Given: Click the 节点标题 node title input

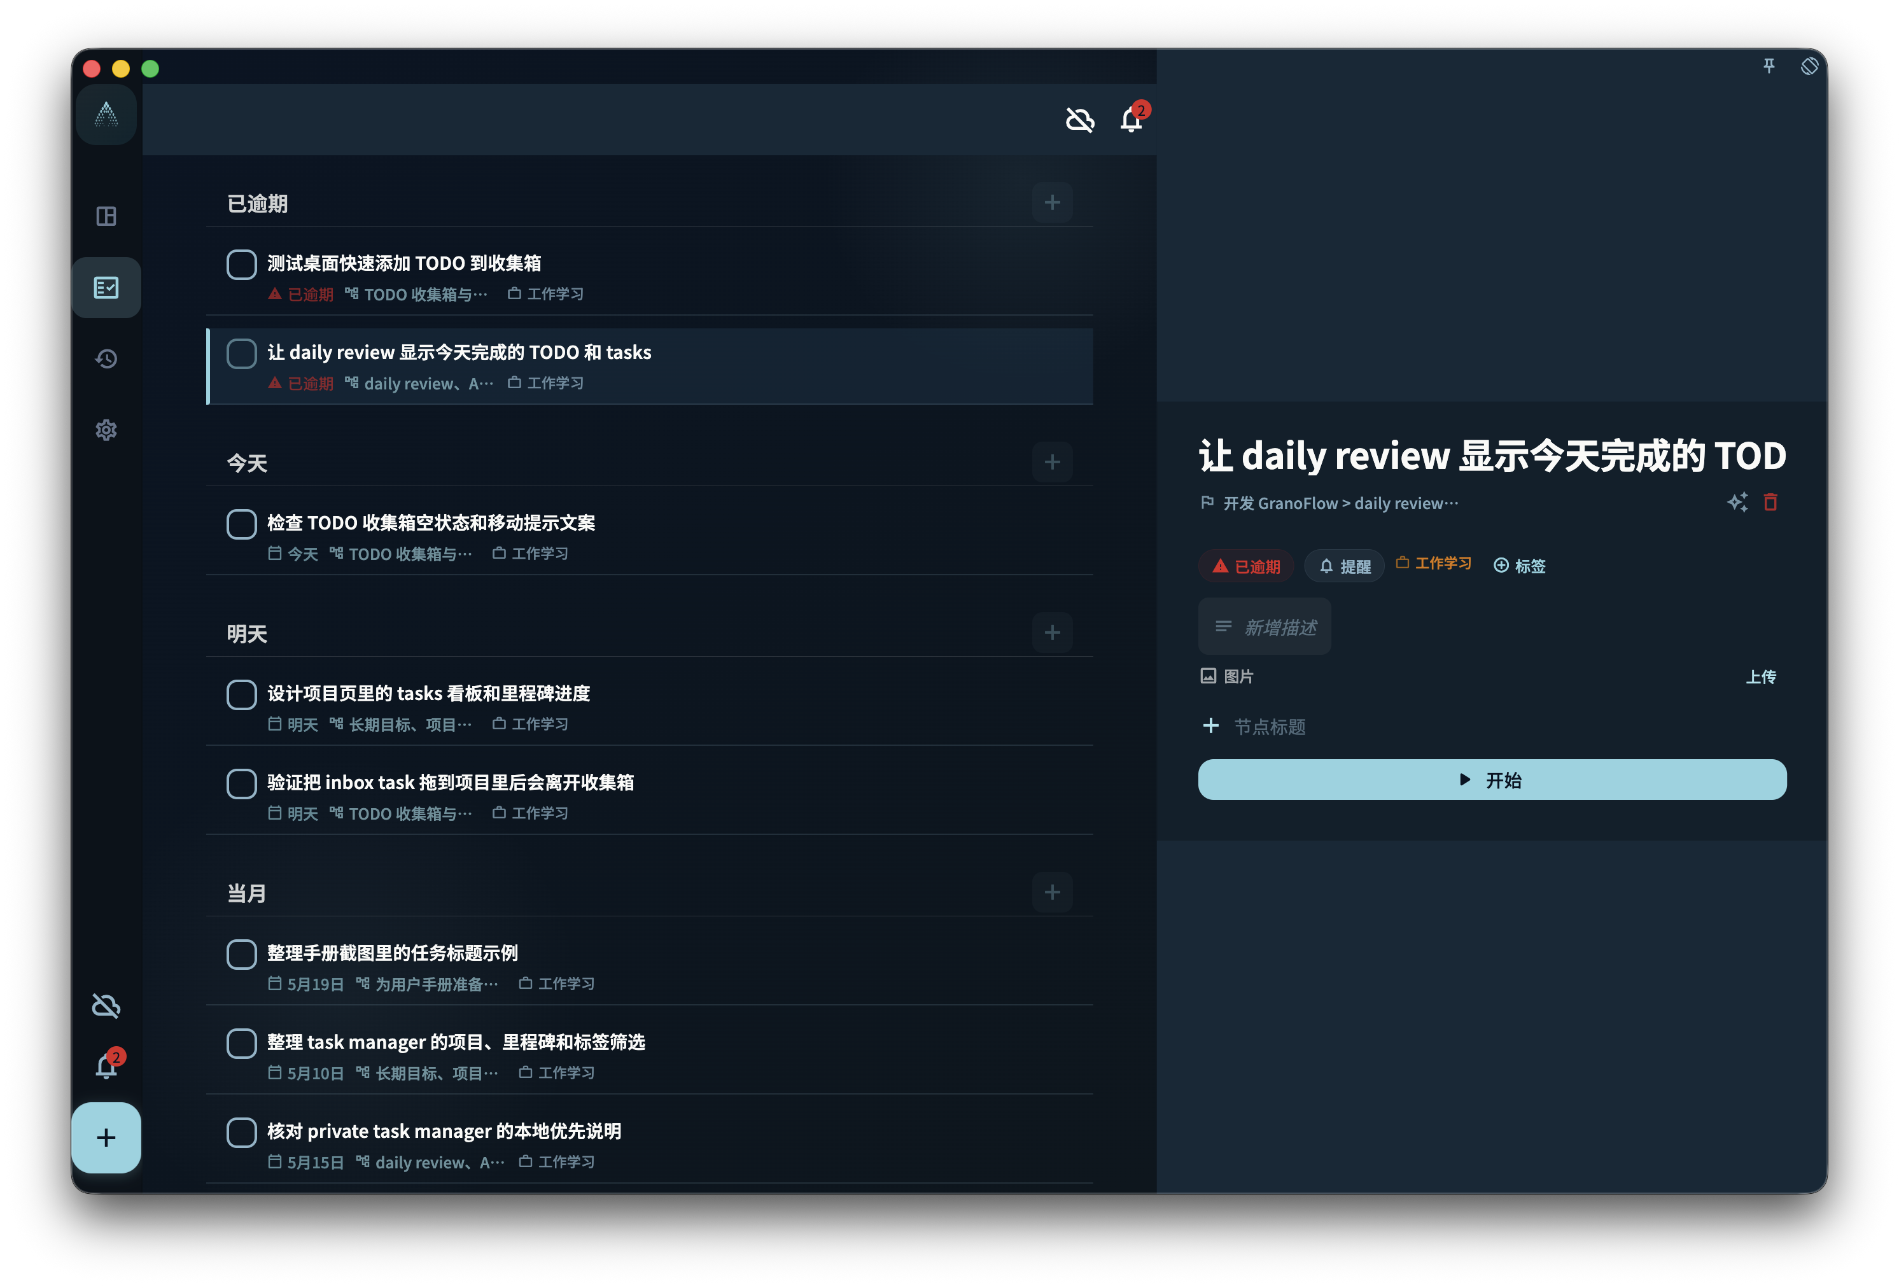Looking at the screenshot, I should (1270, 727).
